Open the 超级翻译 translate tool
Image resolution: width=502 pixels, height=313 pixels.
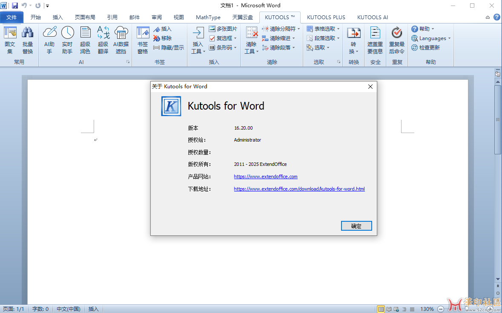click(103, 40)
